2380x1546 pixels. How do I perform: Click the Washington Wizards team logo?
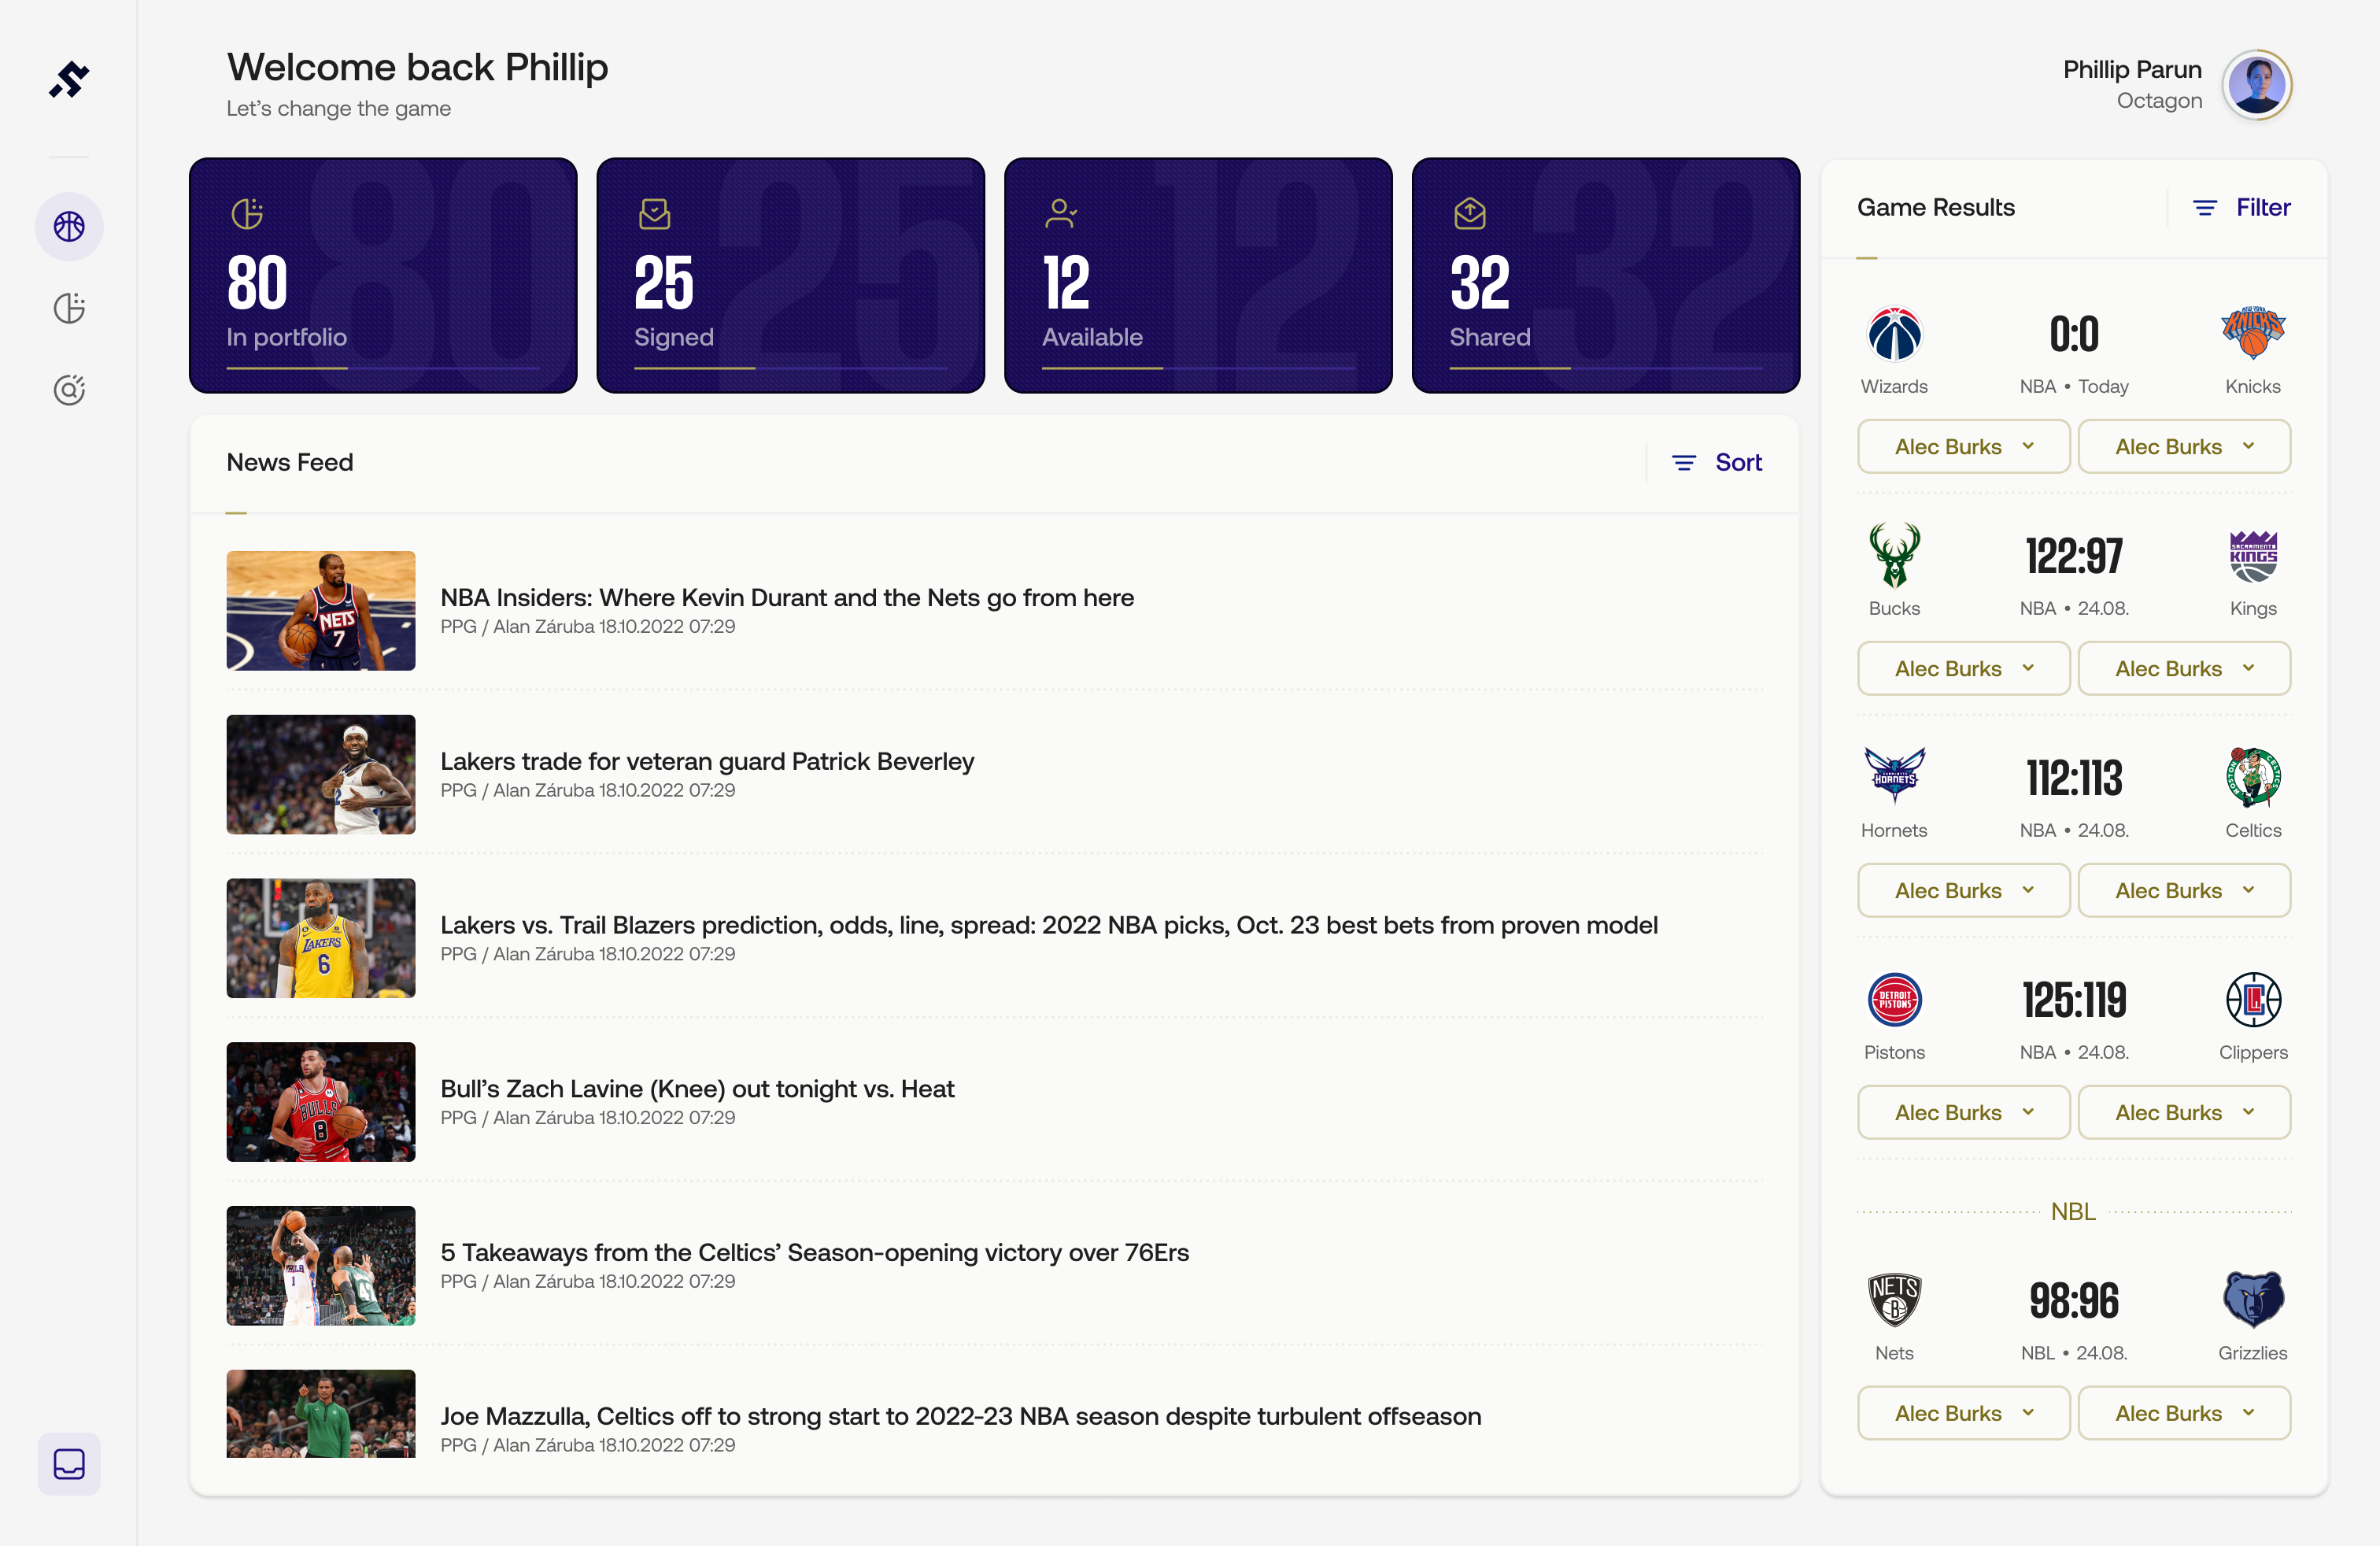point(1894,334)
